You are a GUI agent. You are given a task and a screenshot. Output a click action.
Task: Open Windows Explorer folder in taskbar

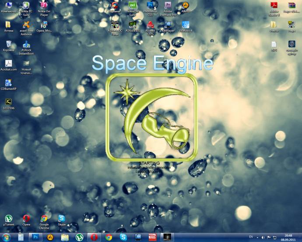65,237
